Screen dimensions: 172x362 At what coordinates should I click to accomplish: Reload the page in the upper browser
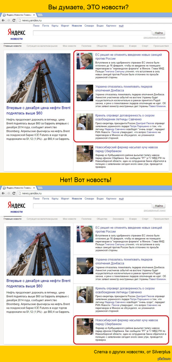13,20
